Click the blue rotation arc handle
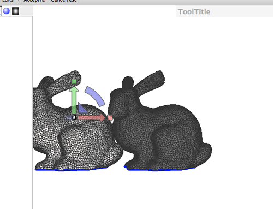 (95, 96)
